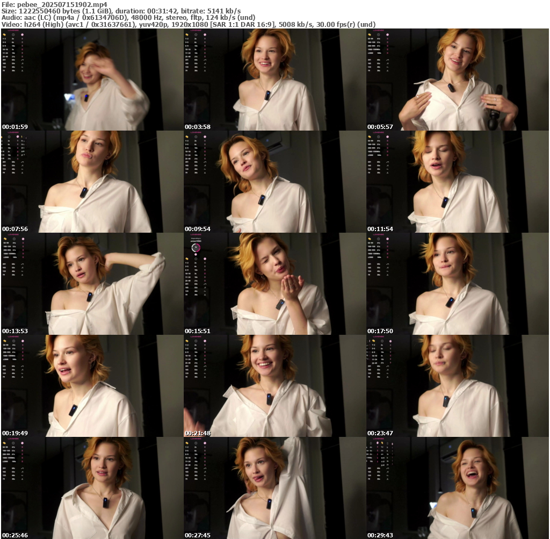550x539 pixels.
Task: Open the thumbnail at 00:09:54
Action: click(274, 182)
